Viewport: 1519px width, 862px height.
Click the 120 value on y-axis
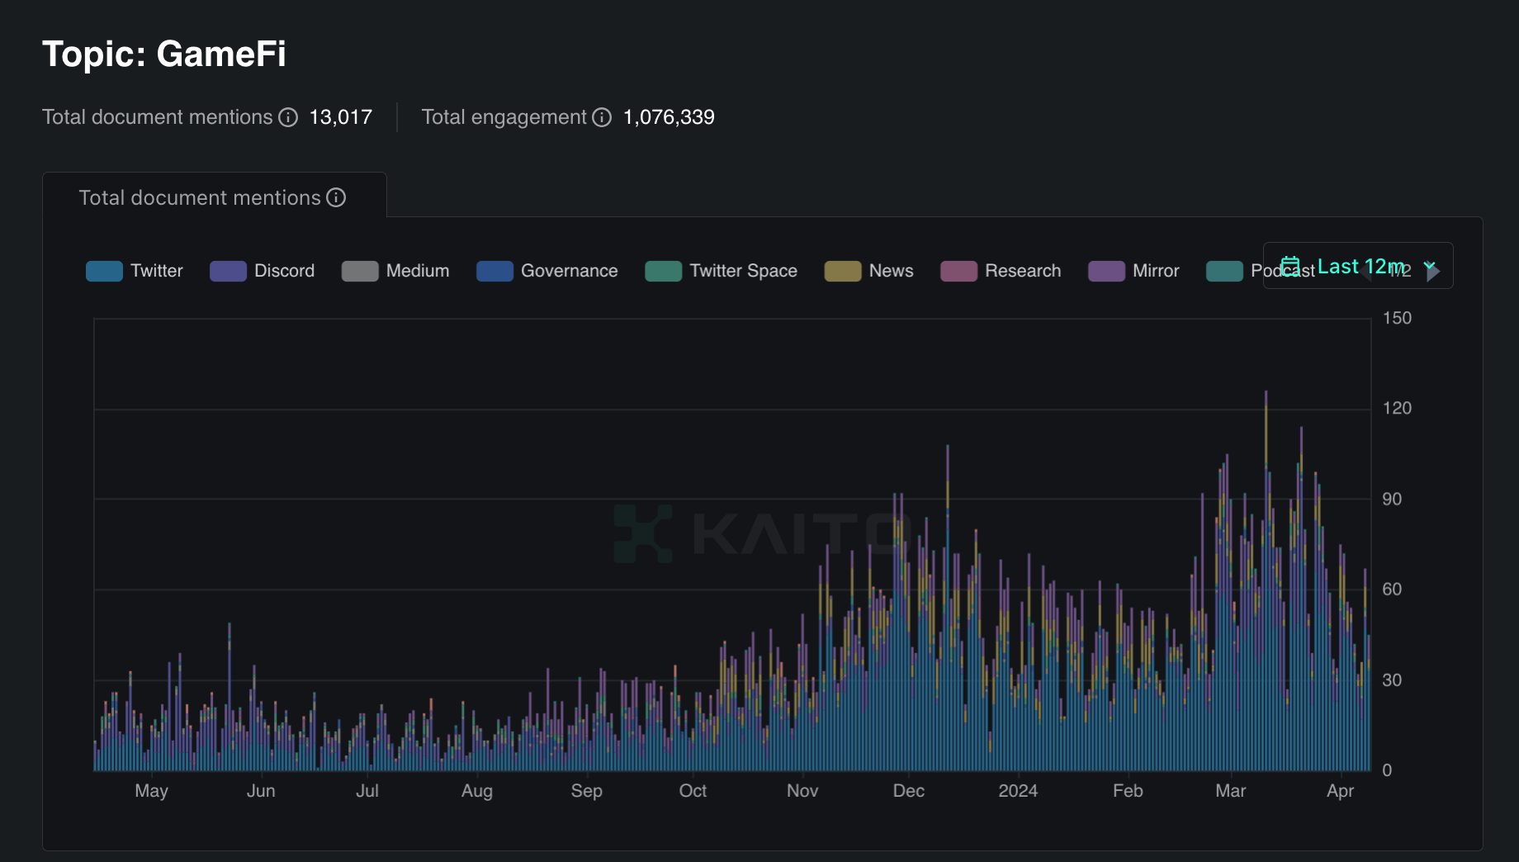click(x=1397, y=408)
